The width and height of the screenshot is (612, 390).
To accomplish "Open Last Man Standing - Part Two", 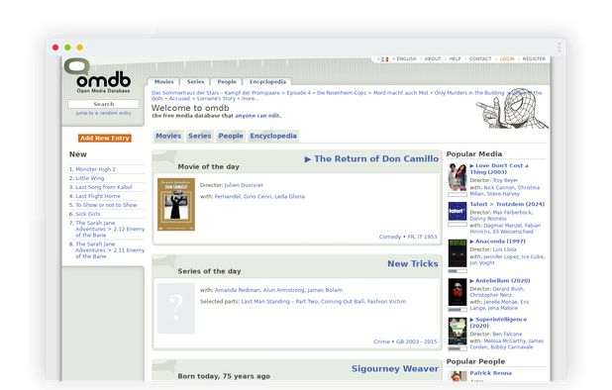I will coord(279,302).
